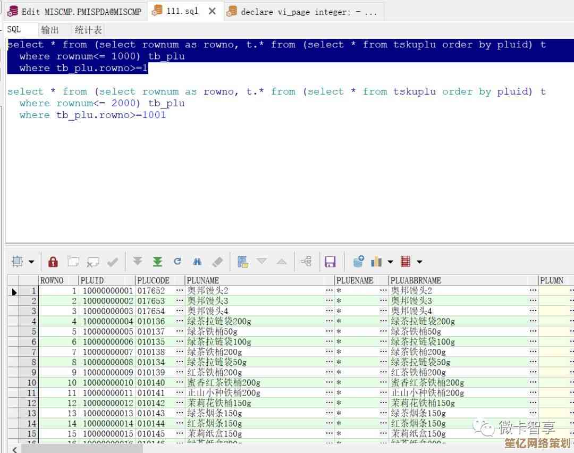Viewport: 574px width, 453px height.
Task: Click the eraser clear record icon
Action: point(217,262)
